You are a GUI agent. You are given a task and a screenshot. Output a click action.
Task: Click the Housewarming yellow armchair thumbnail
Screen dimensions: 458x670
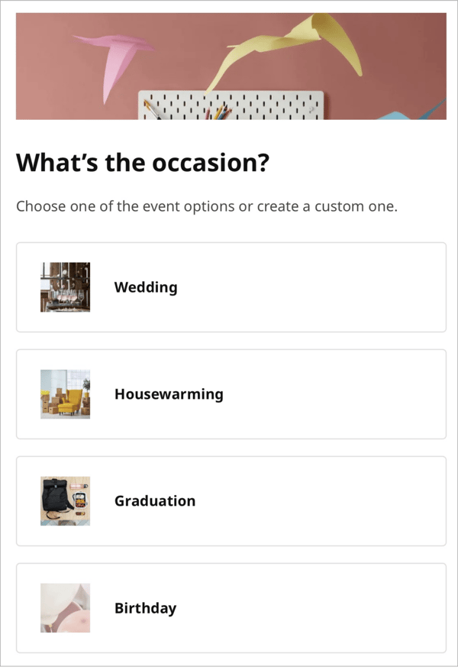click(66, 394)
